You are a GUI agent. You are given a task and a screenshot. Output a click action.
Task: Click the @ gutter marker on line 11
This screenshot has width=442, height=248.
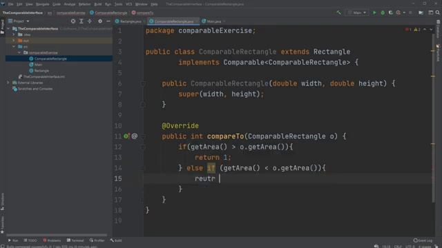[135, 136]
